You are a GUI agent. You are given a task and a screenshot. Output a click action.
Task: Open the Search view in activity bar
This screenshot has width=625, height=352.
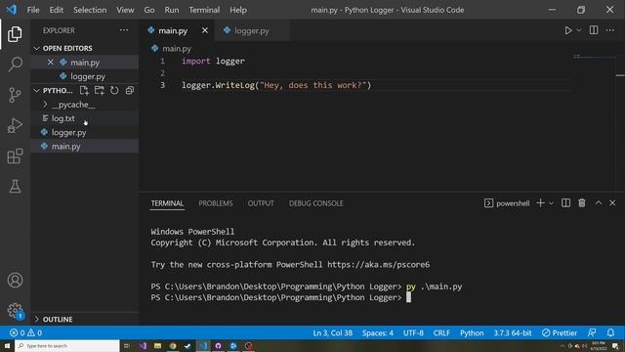(x=15, y=65)
